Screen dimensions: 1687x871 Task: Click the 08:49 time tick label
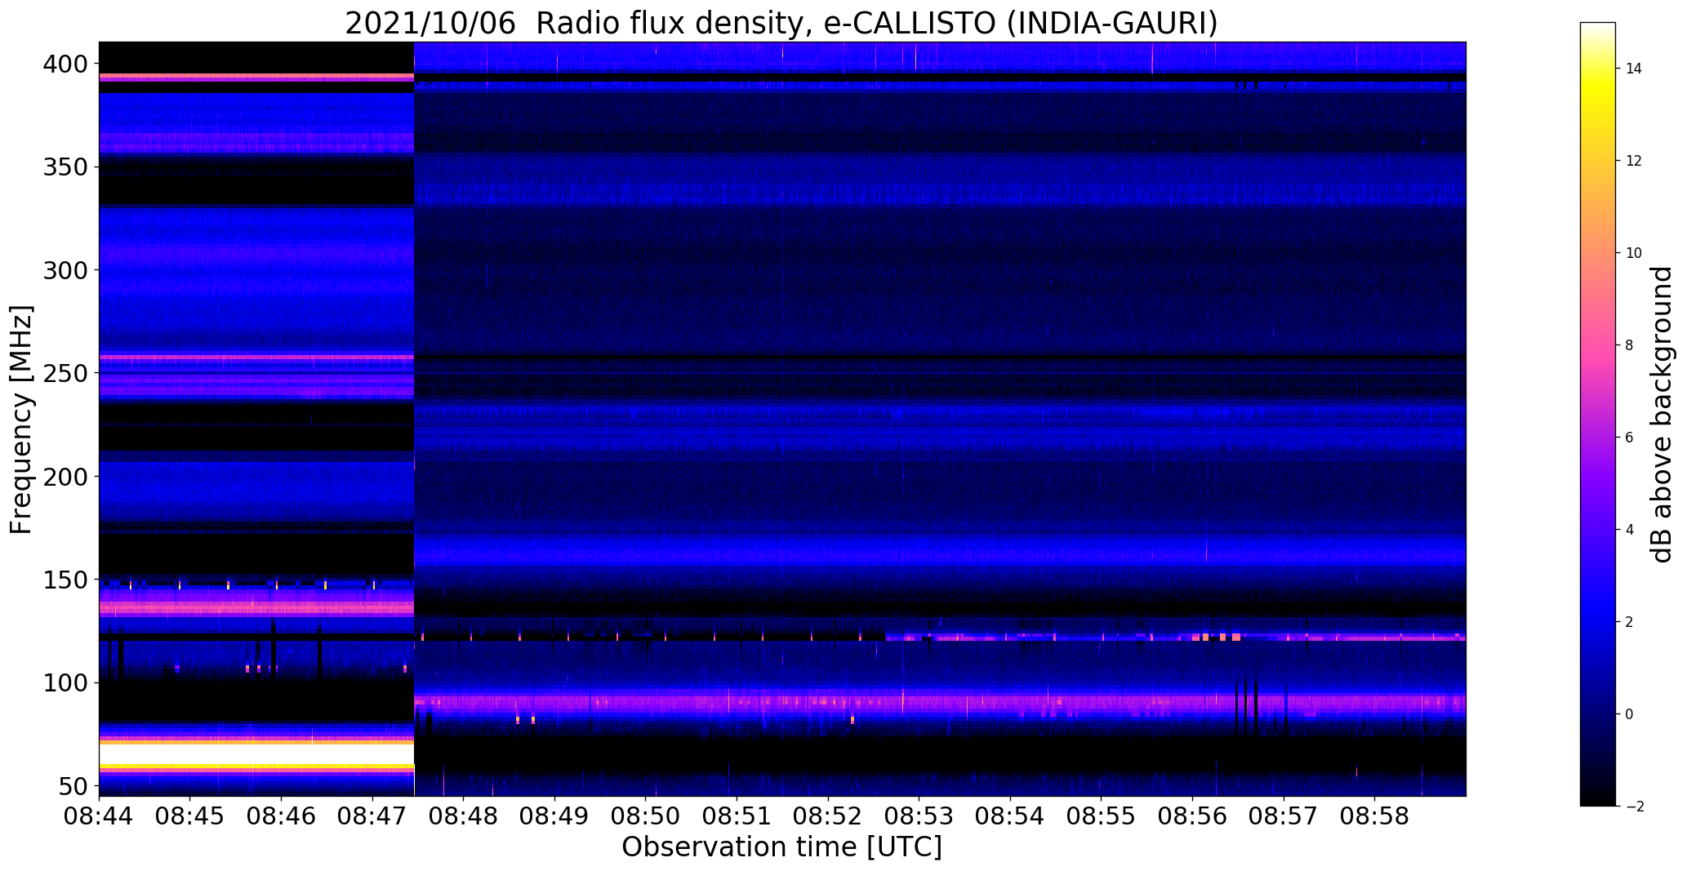click(554, 816)
